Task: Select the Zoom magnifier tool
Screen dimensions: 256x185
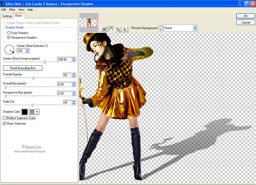Action: pyautogui.click(x=118, y=29)
